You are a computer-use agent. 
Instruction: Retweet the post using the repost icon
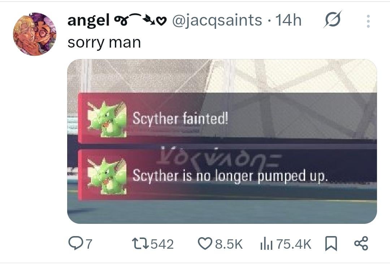[x=140, y=244]
